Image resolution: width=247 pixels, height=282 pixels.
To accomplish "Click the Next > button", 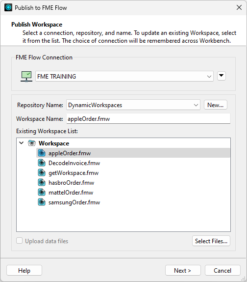I will coord(183,270).
